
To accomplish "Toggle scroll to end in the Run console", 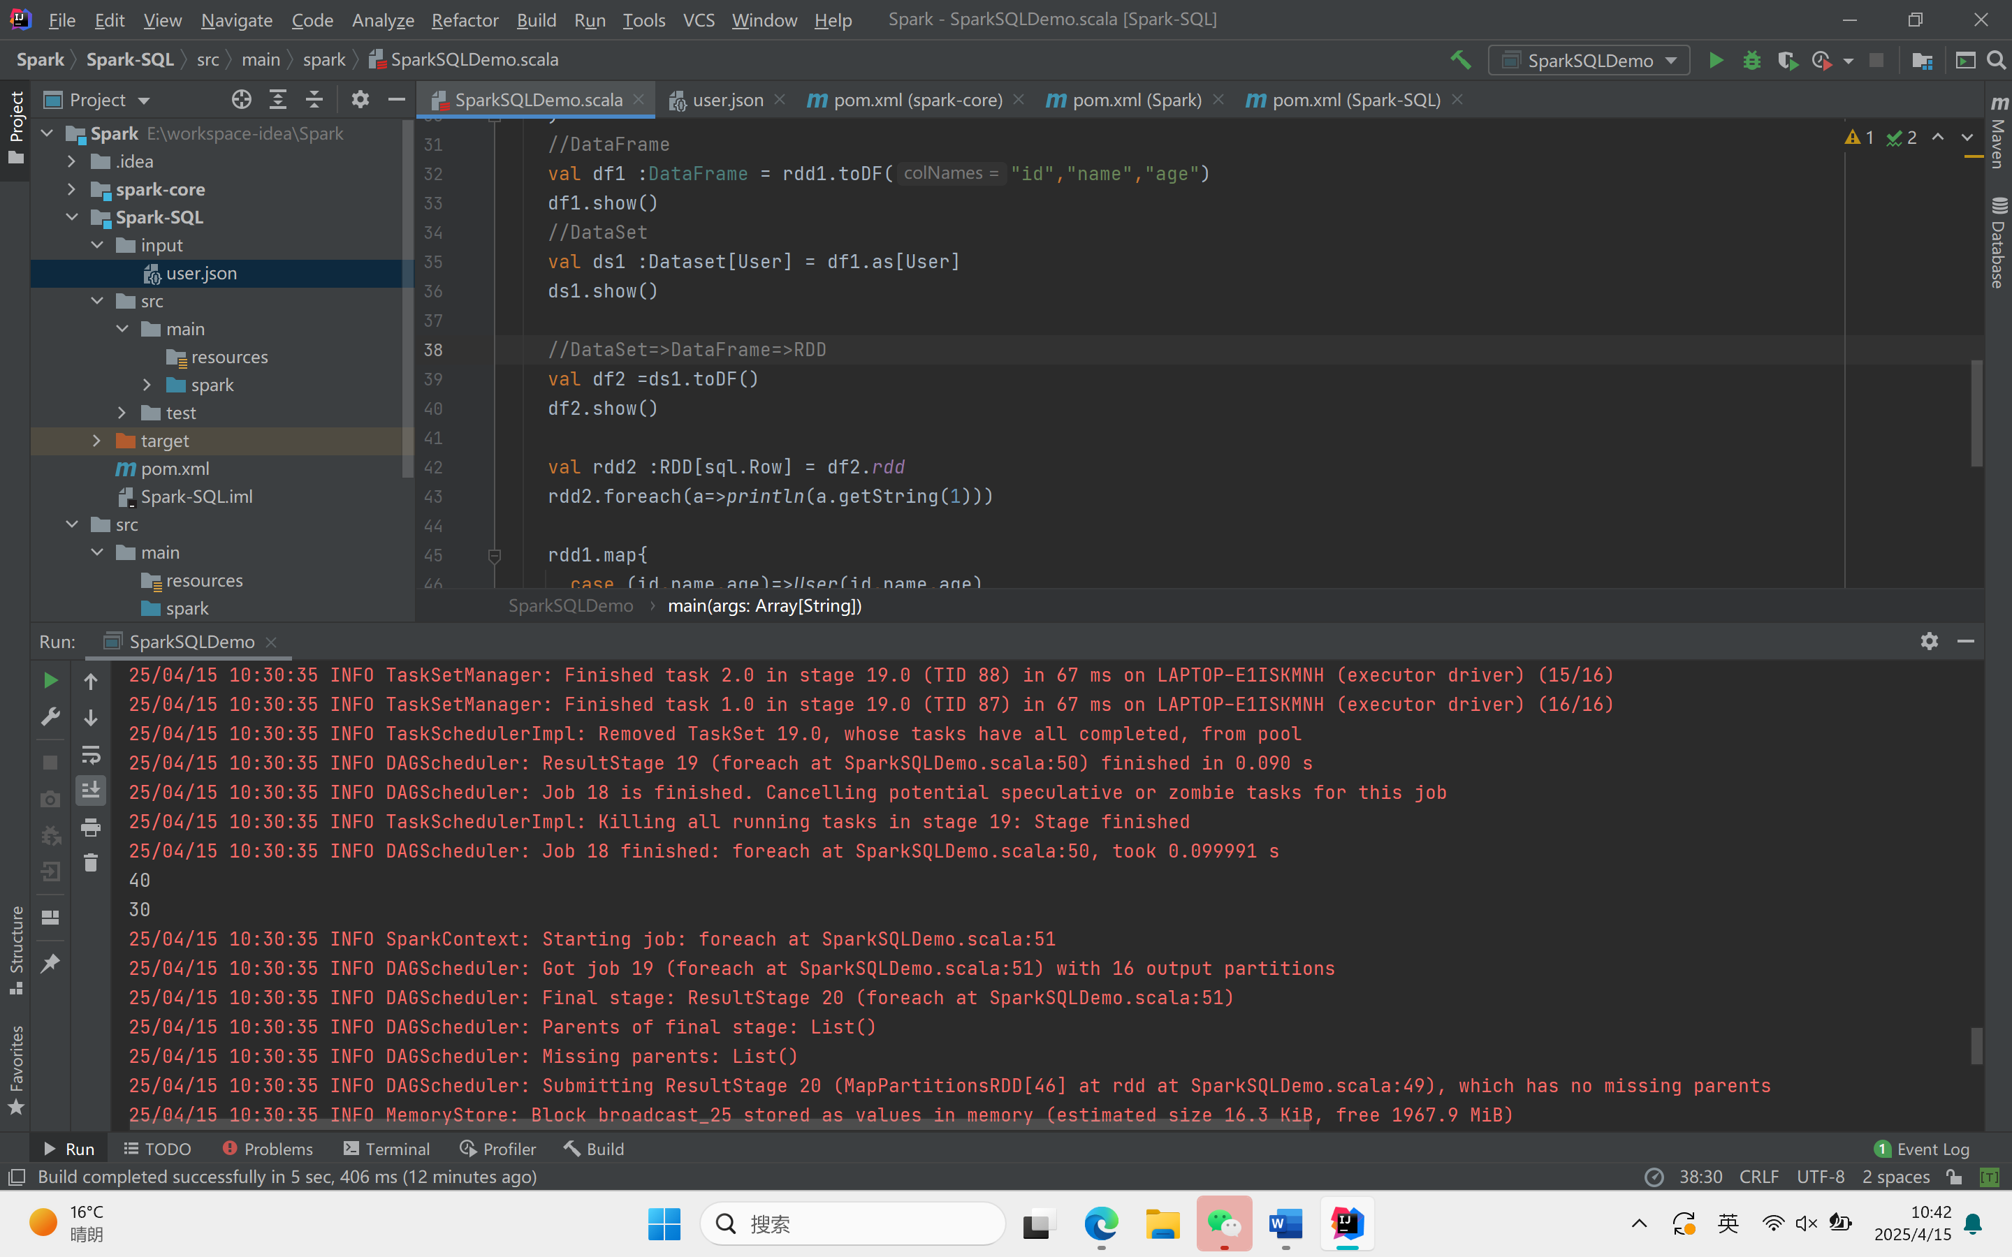I will tap(91, 790).
